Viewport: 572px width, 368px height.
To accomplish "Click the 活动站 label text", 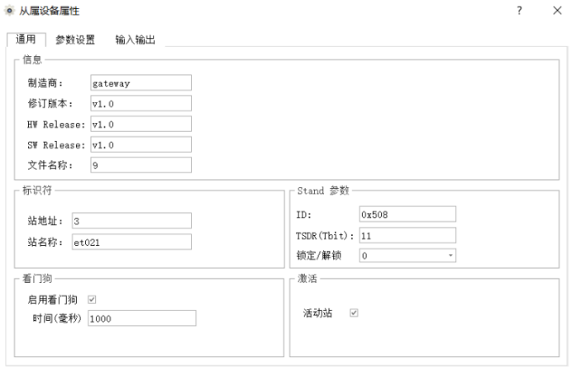I will click(x=317, y=313).
